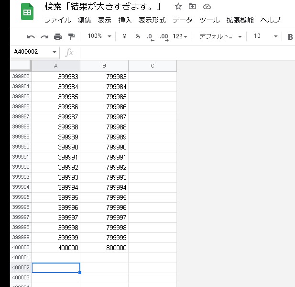The width and height of the screenshot is (295, 287).
Task: Check the cloud save status icon
Action: click(x=207, y=7)
